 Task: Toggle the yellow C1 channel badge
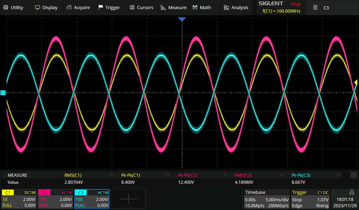[x=8, y=192]
